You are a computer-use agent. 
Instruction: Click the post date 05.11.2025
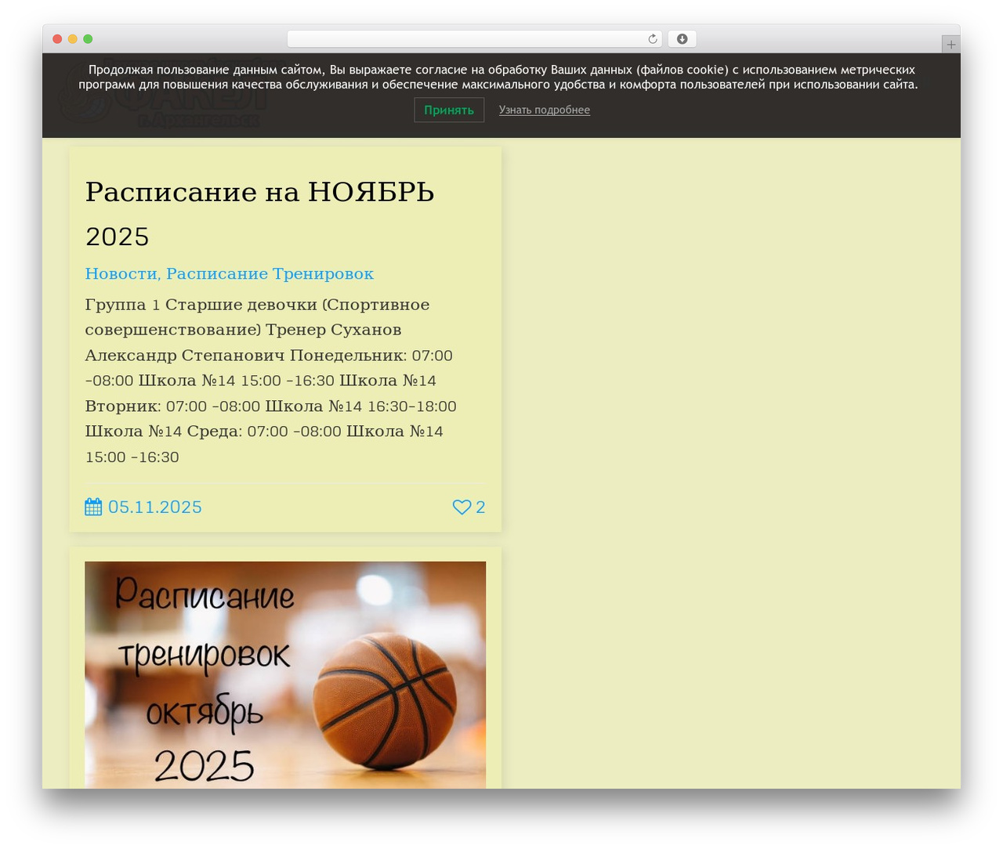point(155,507)
